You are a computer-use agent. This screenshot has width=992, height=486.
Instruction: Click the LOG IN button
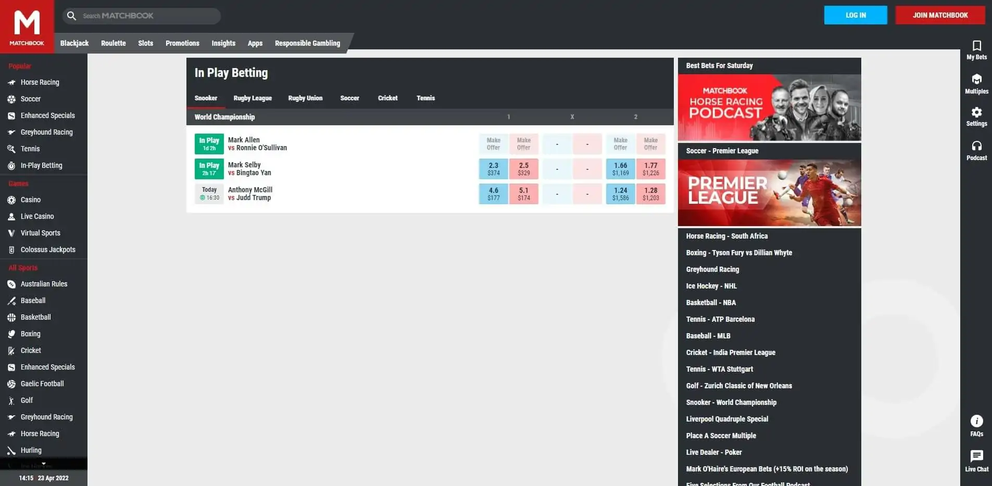pos(855,15)
